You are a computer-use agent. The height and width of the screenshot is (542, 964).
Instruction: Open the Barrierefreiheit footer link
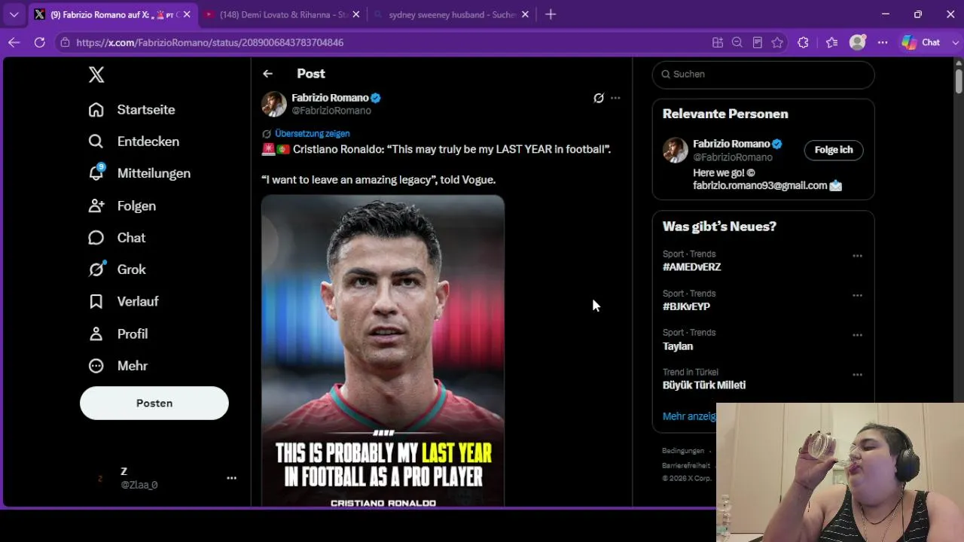pos(686,465)
